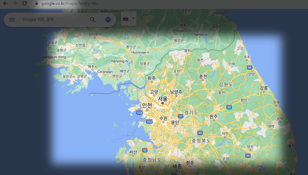Click the 평창 label on map
This screenshot has width=308, height=175.
tap(244, 100)
